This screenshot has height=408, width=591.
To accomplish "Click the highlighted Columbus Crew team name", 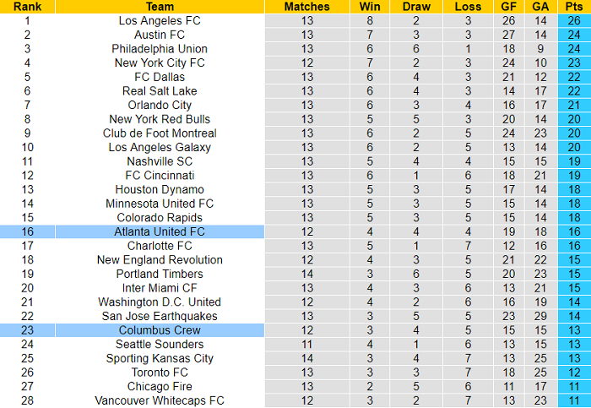I will [160, 330].
